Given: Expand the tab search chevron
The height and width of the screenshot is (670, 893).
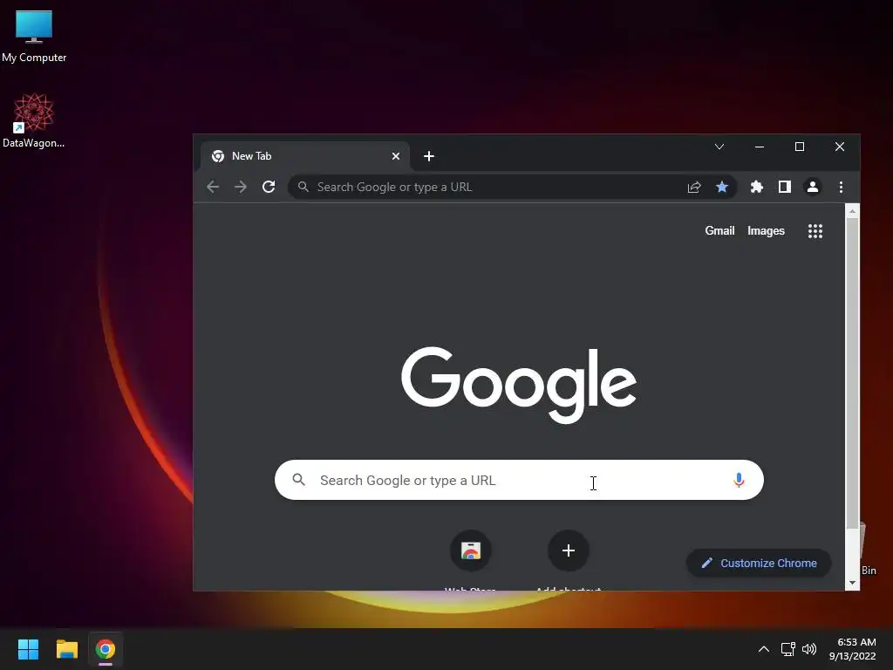Looking at the screenshot, I should click(719, 147).
